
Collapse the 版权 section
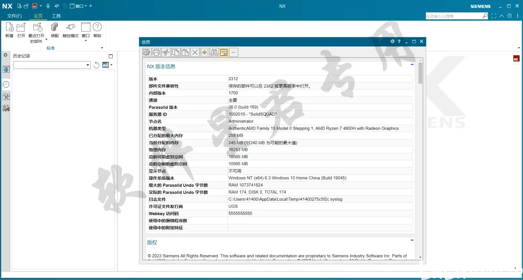click(412, 240)
